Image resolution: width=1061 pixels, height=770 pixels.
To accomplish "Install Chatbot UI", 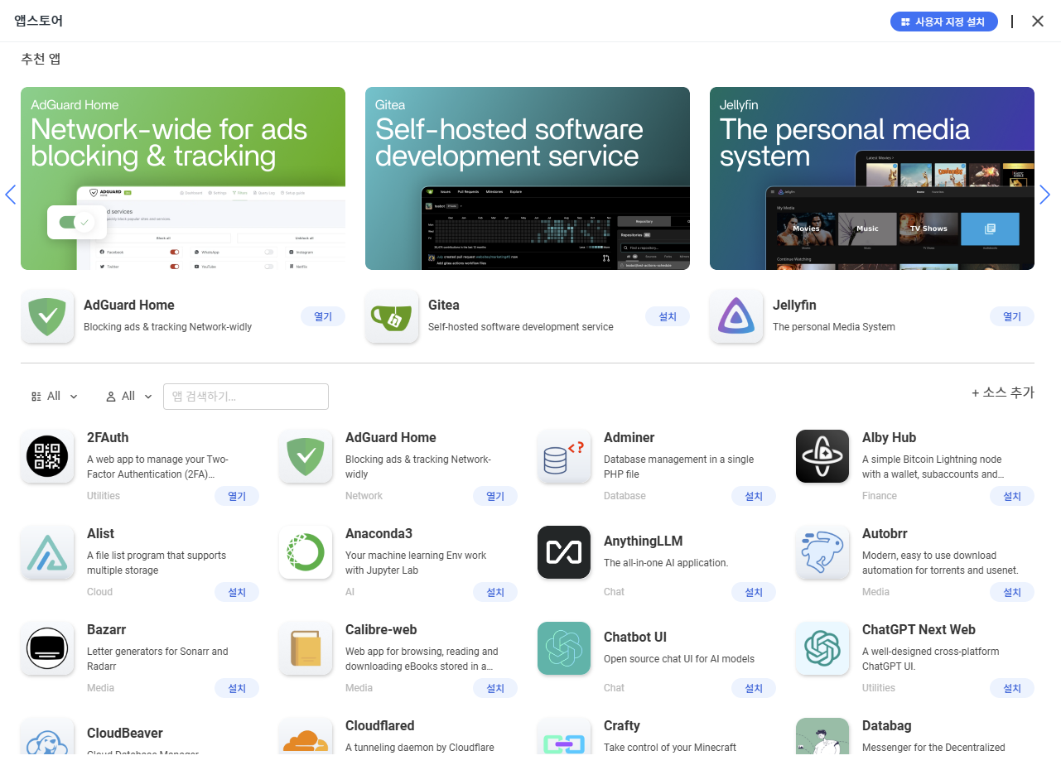I will click(754, 688).
